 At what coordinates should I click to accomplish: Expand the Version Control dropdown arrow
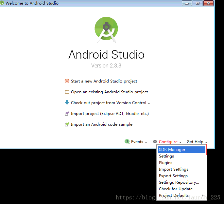pos(149,103)
